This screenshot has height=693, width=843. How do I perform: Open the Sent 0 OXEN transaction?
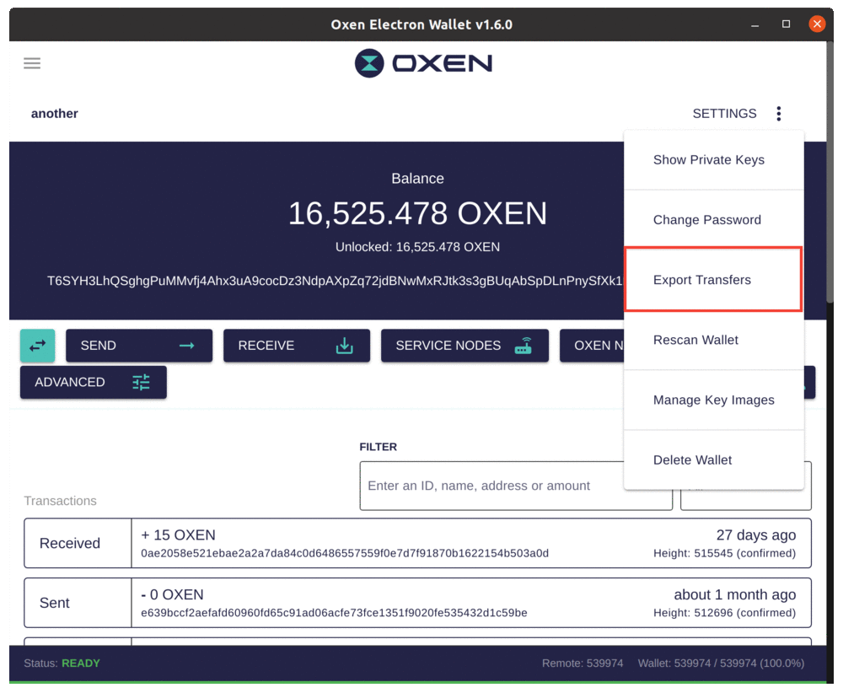(417, 603)
